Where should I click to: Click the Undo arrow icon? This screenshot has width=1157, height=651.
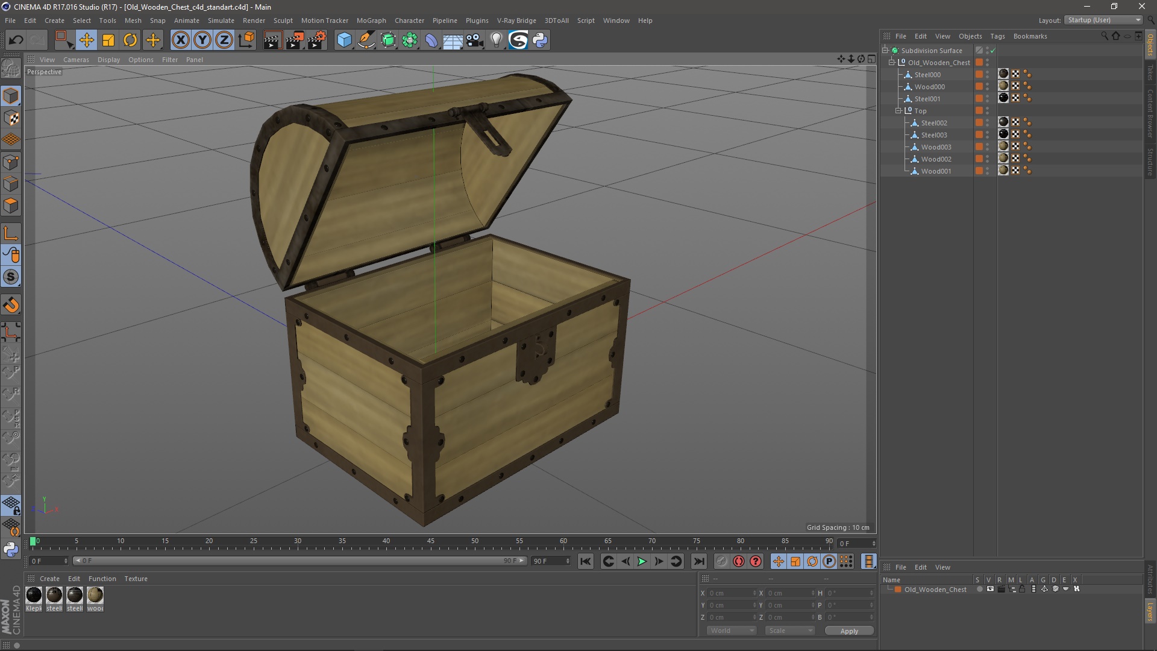pyautogui.click(x=16, y=40)
